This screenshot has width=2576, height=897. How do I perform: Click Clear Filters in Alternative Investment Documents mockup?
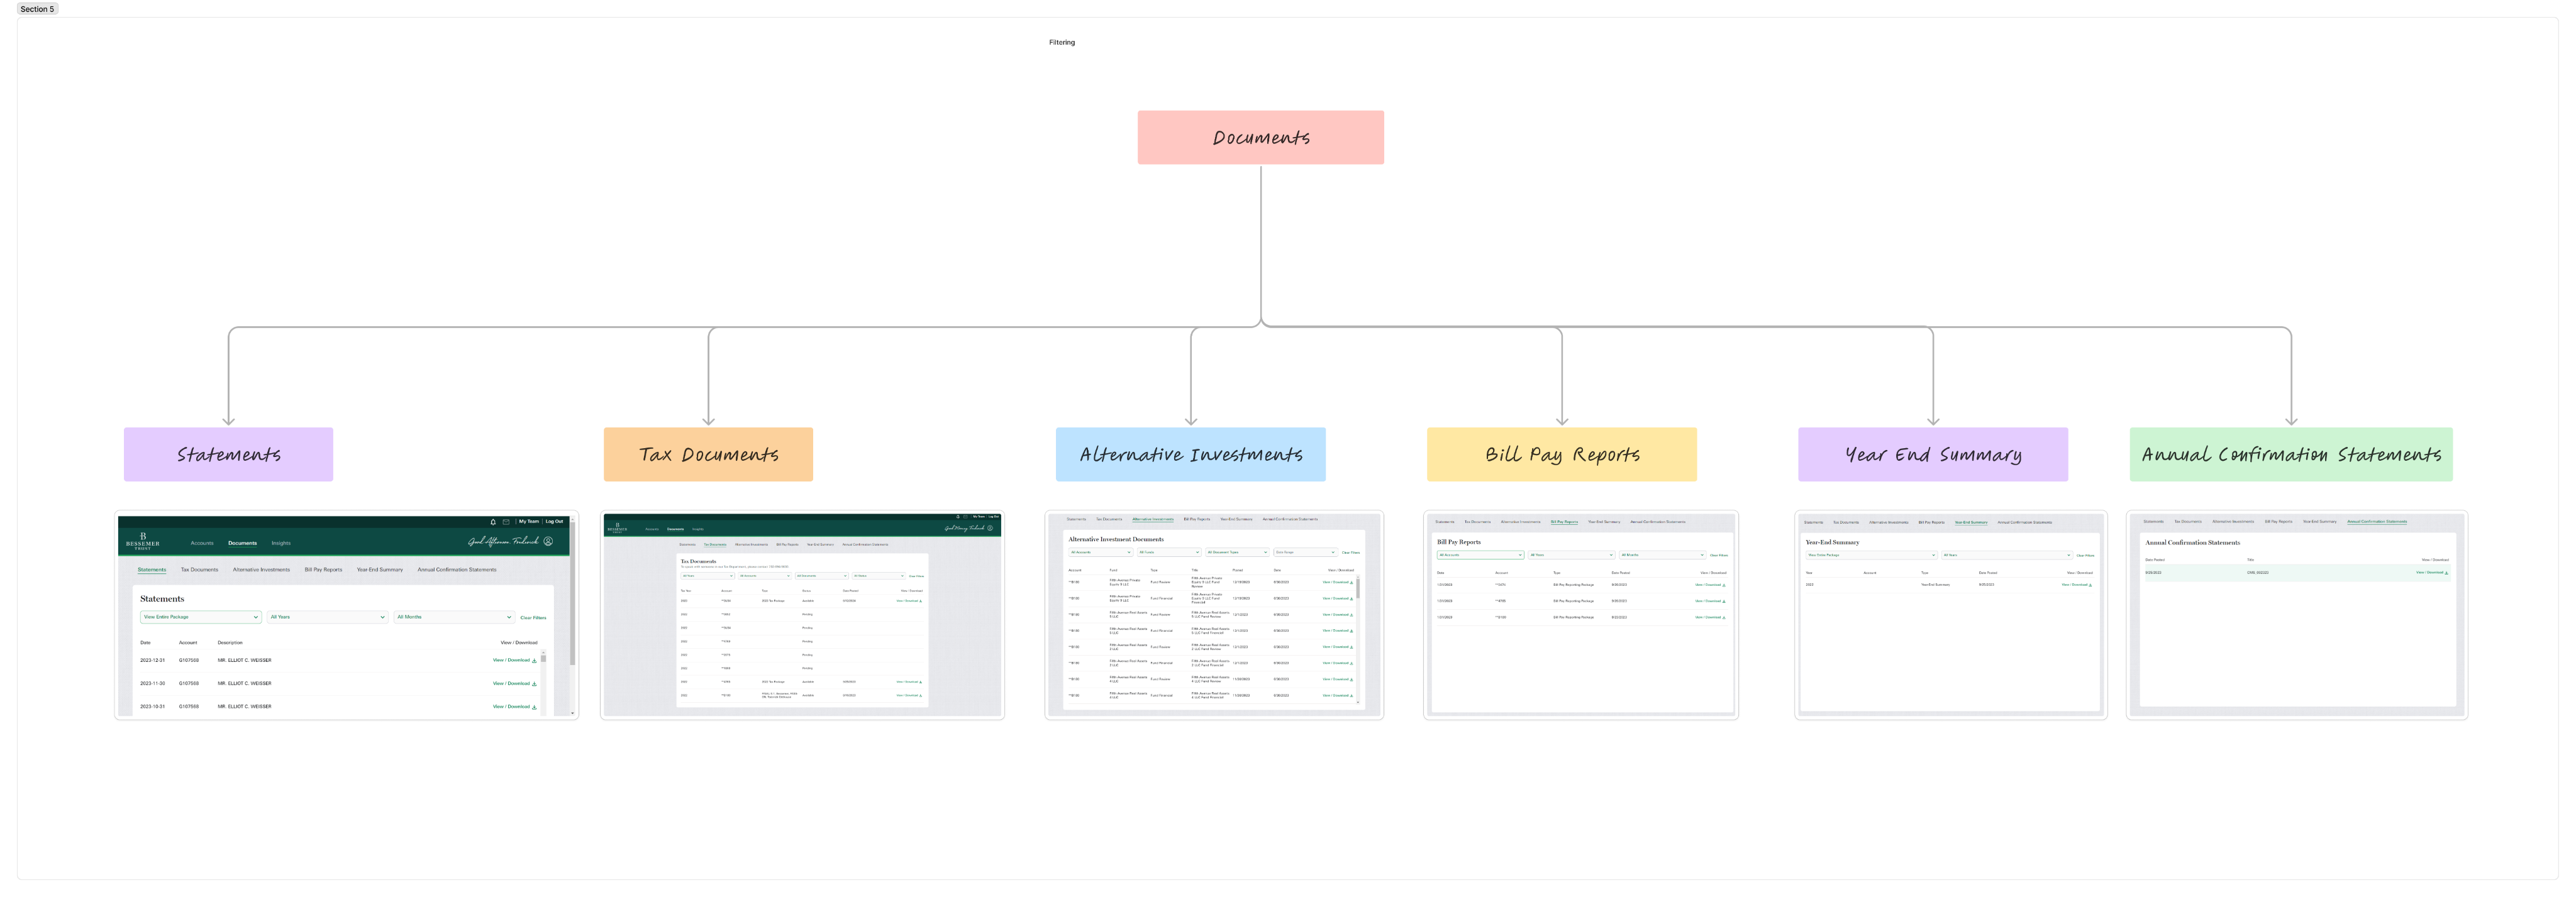tap(1351, 553)
